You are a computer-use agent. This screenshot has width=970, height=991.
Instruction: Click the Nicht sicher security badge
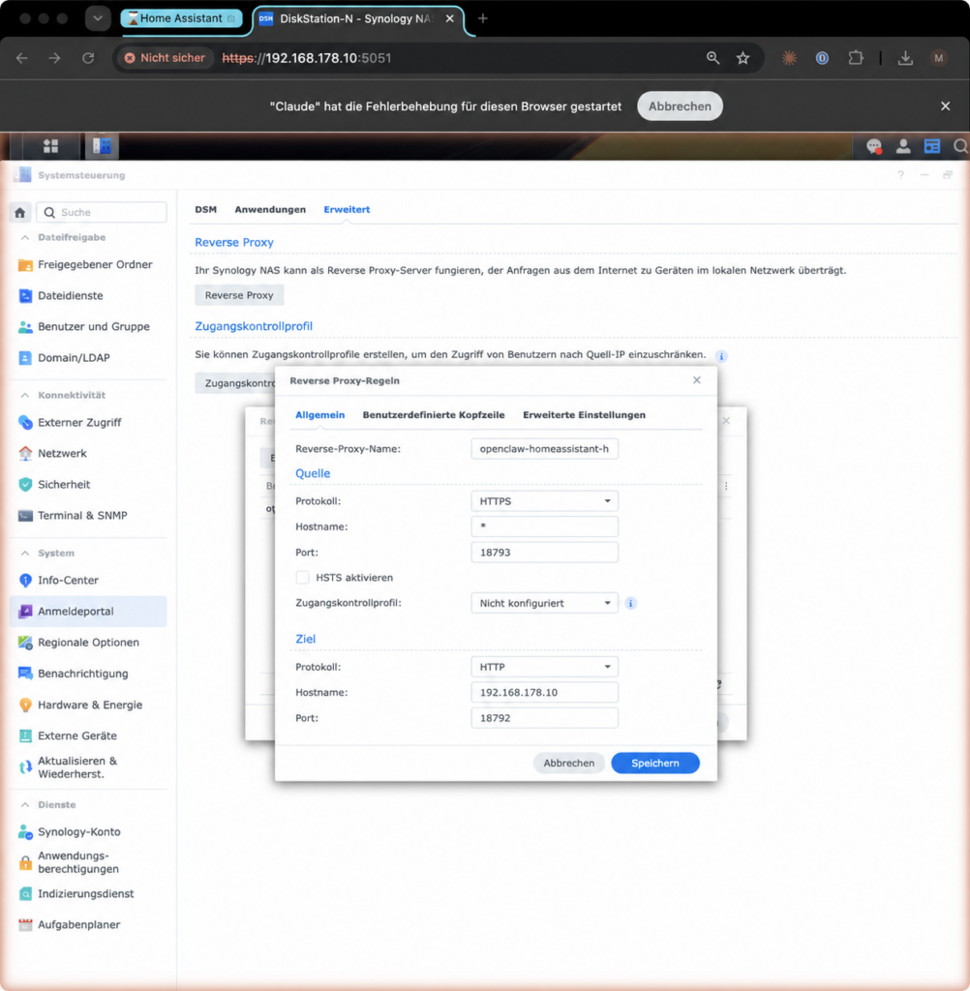point(165,58)
